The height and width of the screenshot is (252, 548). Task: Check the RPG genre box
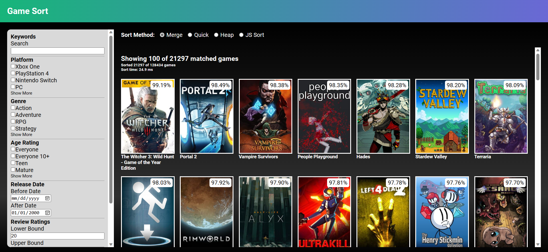coord(13,121)
